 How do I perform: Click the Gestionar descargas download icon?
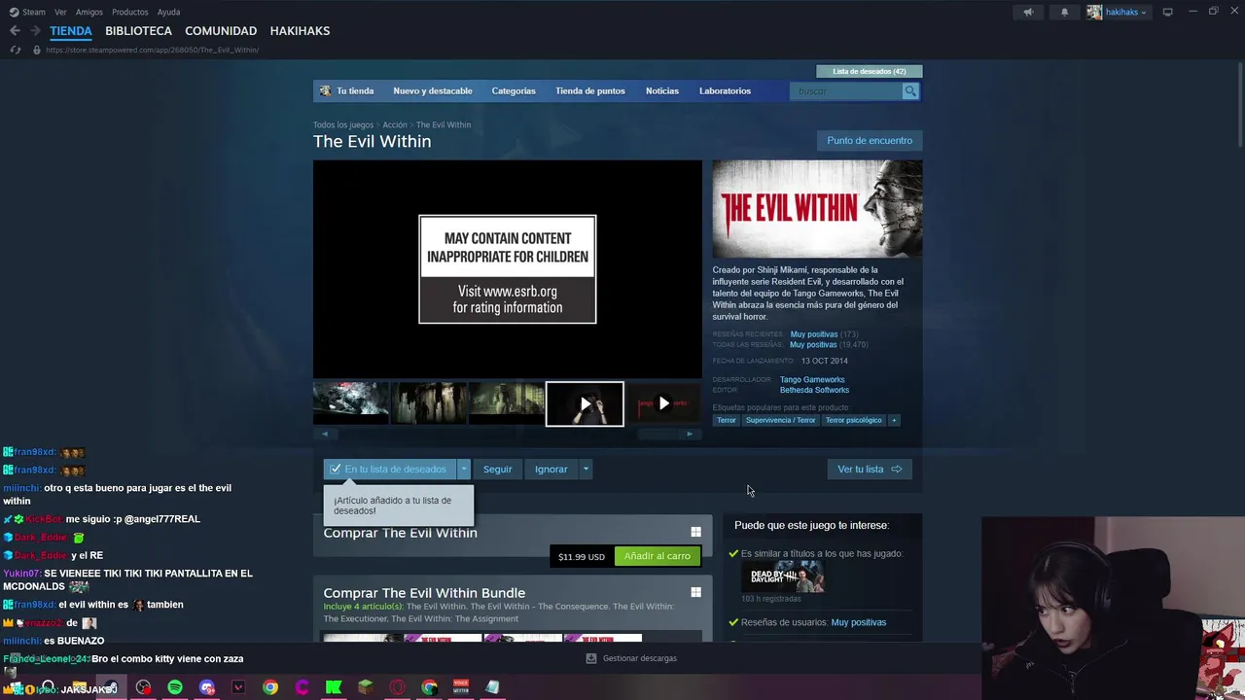590,658
